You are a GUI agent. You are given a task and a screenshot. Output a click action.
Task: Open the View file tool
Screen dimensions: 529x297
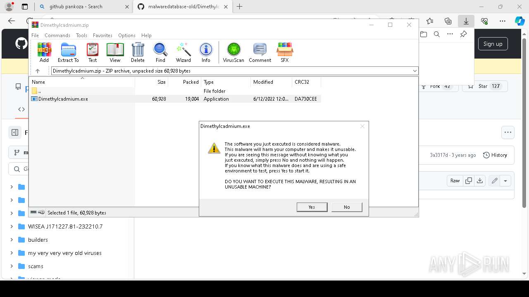click(x=115, y=52)
